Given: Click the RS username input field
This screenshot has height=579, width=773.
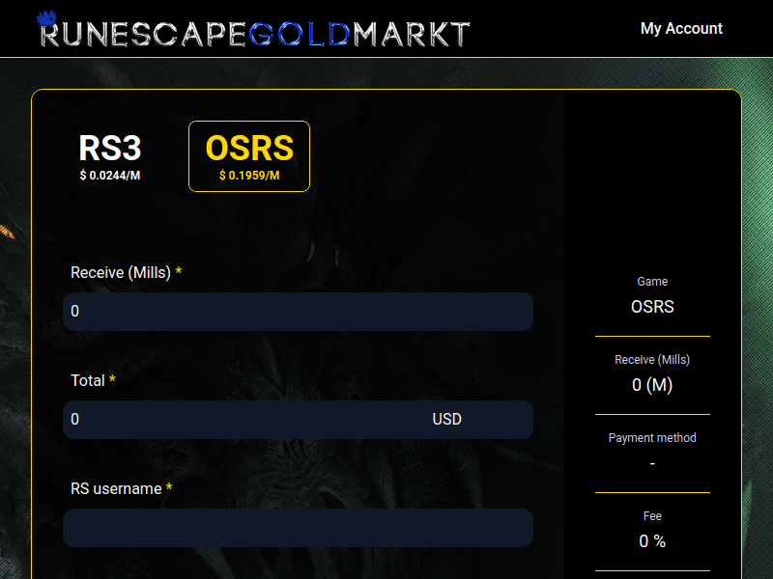Looking at the screenshot, I should pos(299,528).
